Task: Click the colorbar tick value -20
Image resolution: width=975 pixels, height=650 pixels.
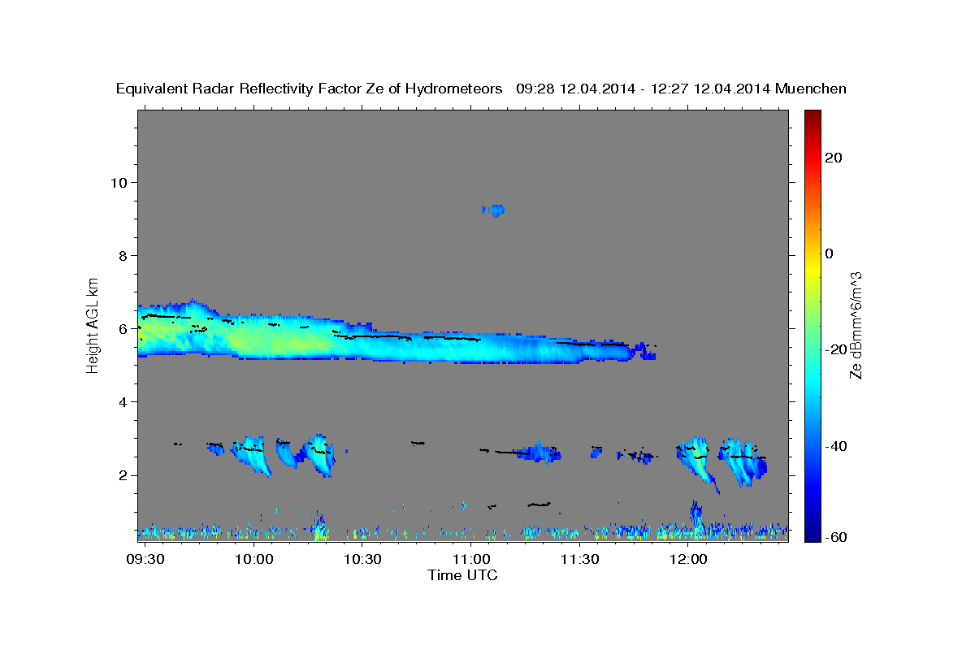Action: click(836, 349)
